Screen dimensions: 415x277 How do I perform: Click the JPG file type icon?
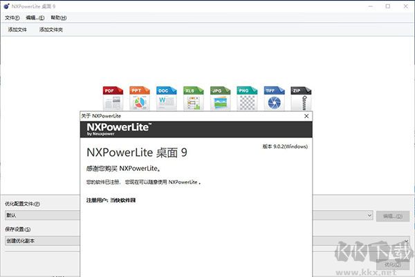(x=220, y=98)
